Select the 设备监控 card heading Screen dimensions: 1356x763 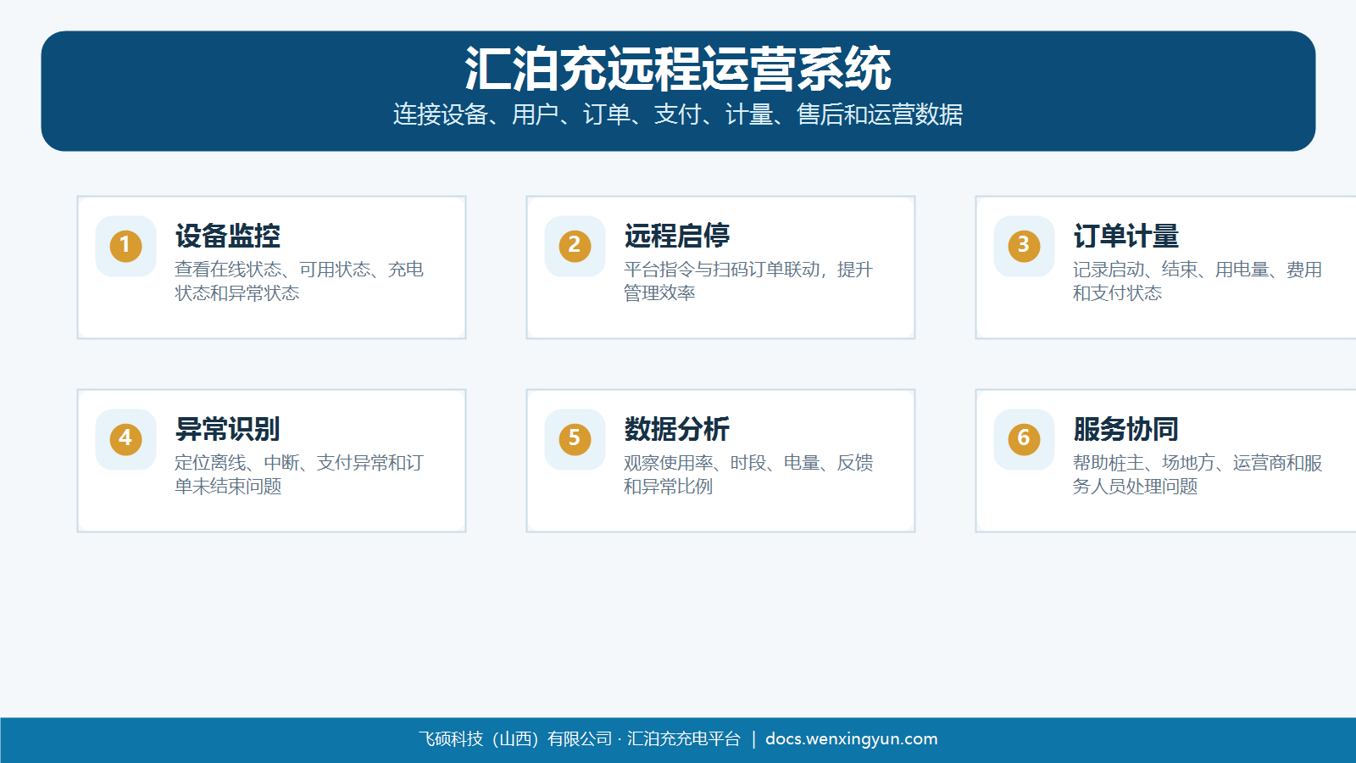coord(227,236)
